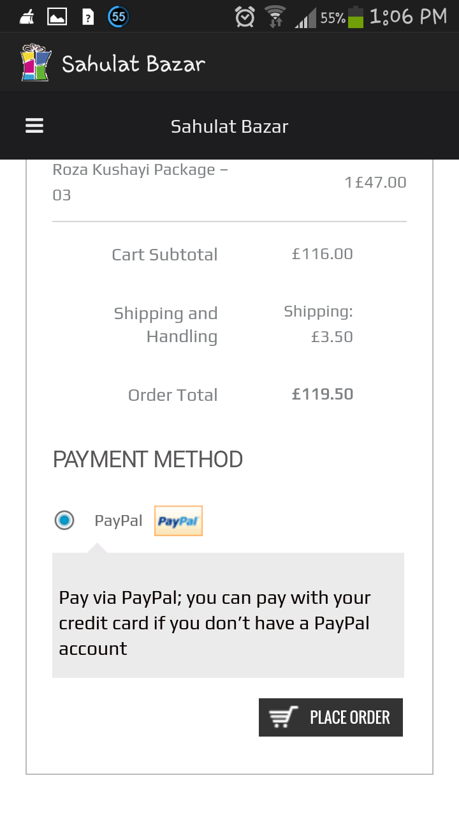The width and height of the screenshot is (459, 817).
Task: Click the PayPal payment method label
Action: pos(119,521)
